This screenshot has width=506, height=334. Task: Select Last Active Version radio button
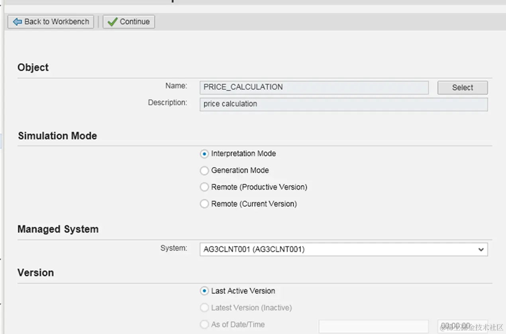(204, 291)
